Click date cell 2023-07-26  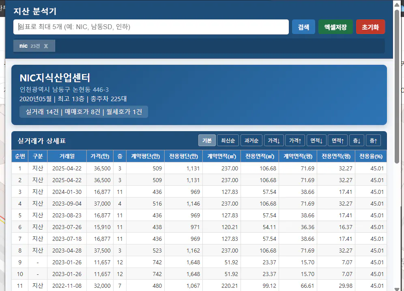(67, 227)
